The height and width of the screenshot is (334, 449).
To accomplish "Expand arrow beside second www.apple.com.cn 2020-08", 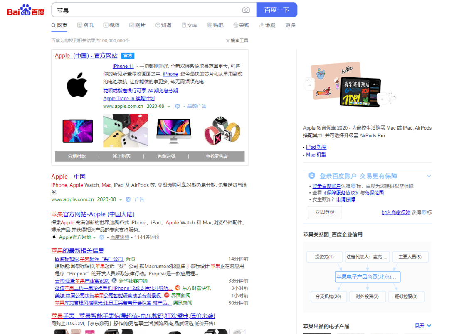I will [x=121, y=200].
